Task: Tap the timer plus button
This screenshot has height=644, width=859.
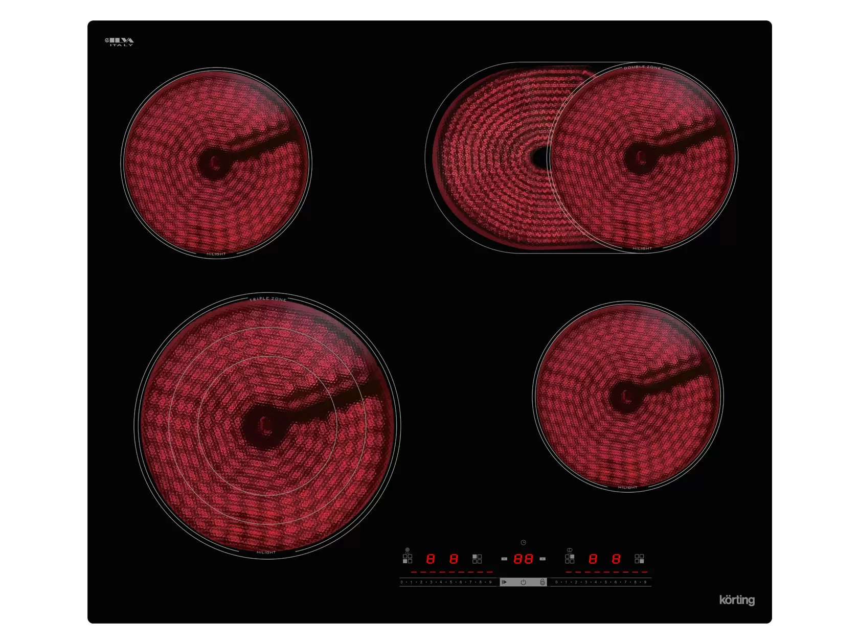Action: [x=542, y=559]
